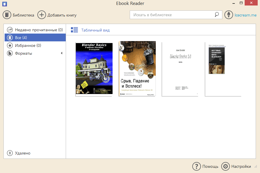Open Blender Basics motorcycle cover book

94,69
